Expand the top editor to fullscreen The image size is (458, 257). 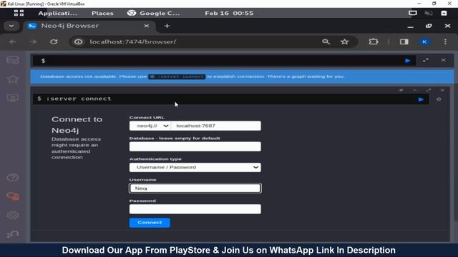click(x=426, y=60)
